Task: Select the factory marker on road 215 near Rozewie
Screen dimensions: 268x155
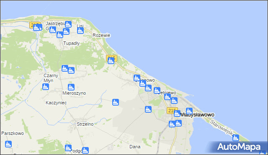Action: click(x=111, y=61)
